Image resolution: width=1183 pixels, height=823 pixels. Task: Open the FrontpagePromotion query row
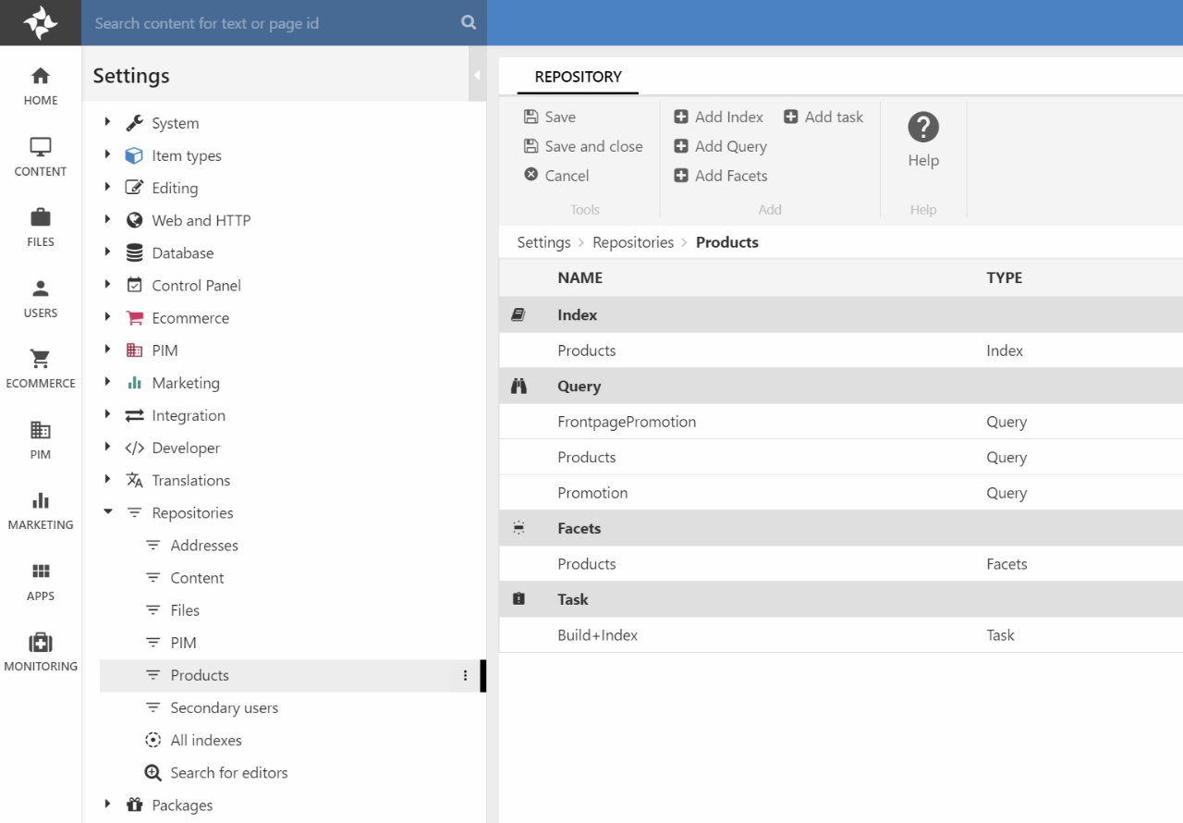point(627,422)
